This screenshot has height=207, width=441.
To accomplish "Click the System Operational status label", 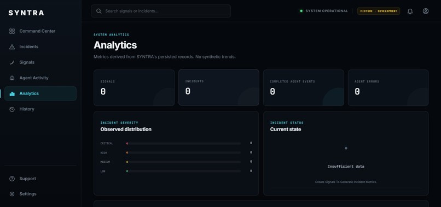I will point(327,11).
